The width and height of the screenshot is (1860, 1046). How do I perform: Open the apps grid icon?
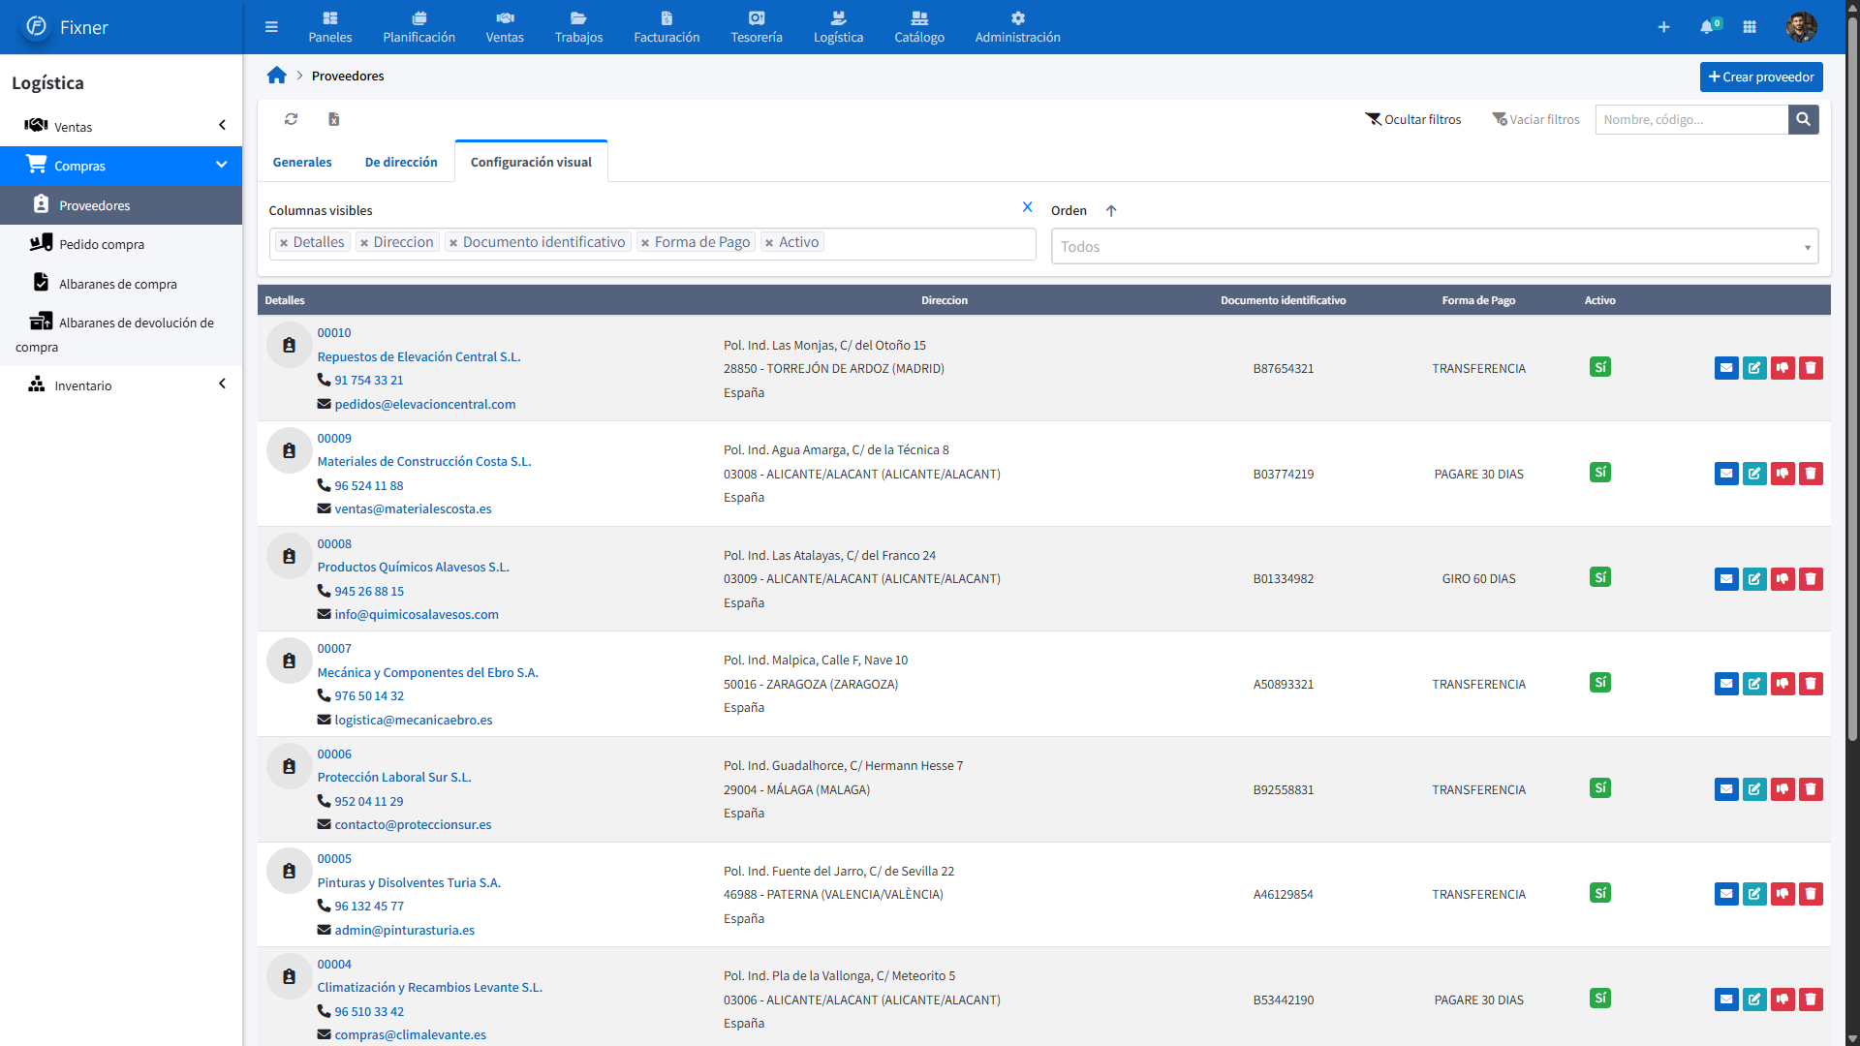(x=1749, y=27)
